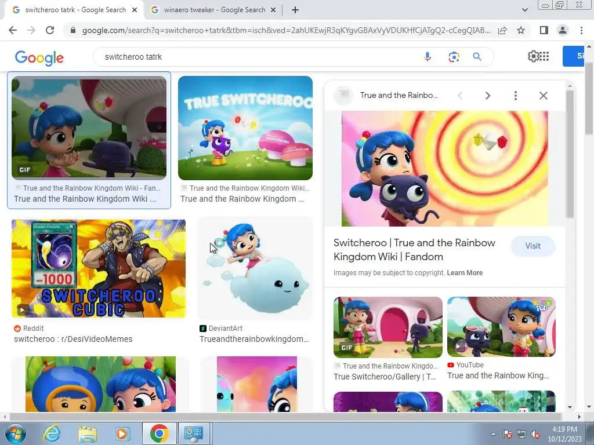The width and height of the screenshot is (594, 445).
Task: Open Windows Media Player from taskbar
Action: tap(122, 433)
